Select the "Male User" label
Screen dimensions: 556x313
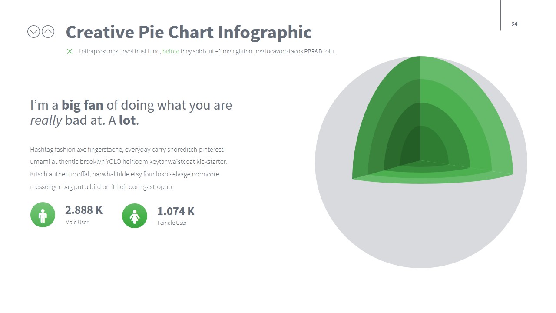pyautogui.click(x=77, y=223)
